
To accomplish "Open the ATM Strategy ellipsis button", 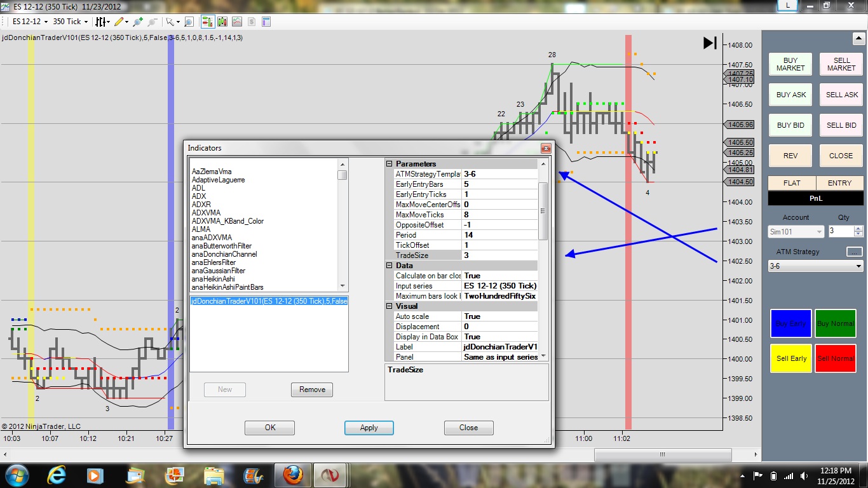I will tap(855, 252).
